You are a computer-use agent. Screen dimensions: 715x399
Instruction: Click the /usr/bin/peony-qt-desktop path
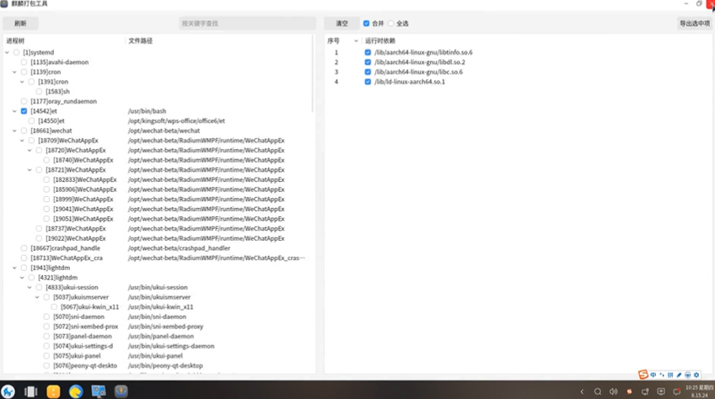[165, 365]
